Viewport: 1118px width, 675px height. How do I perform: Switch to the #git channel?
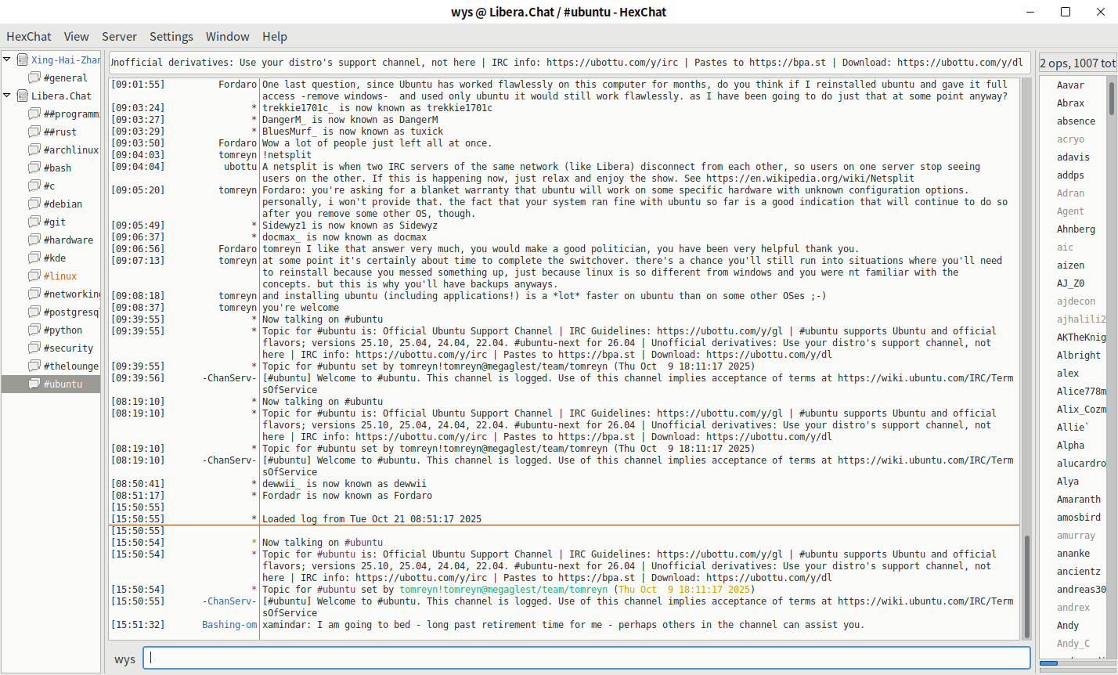[x=55, y=222]
